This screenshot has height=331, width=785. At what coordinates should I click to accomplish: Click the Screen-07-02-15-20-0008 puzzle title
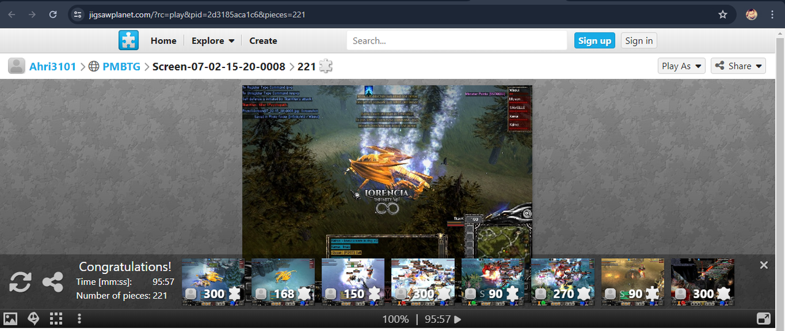(x=219, y=66)
